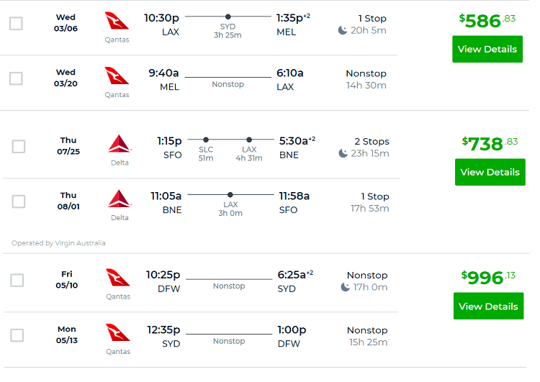Check the box for Wed 03/06 flight
The height and width of the screenshot is (382, 540).
point(16,24)
